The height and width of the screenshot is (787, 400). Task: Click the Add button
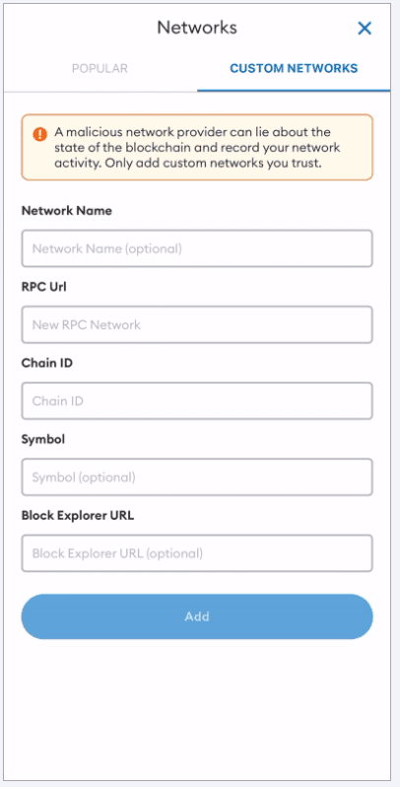[197, 616]
